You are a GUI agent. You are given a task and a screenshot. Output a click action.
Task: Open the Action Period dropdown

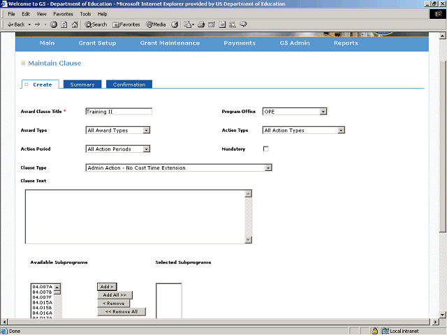(x=118, y=149)
